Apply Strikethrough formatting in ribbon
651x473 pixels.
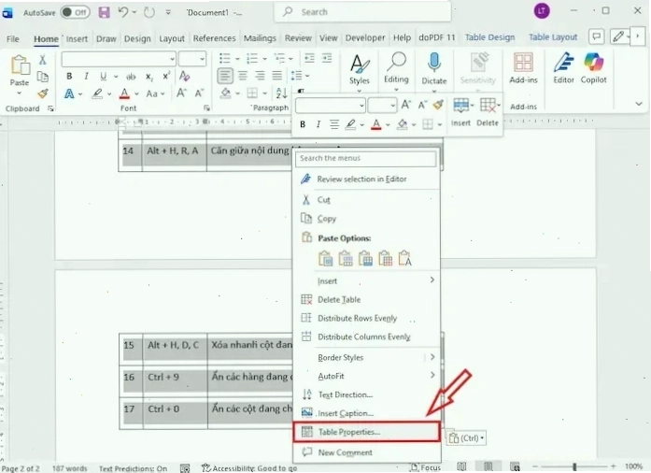(x=131, y=77)
